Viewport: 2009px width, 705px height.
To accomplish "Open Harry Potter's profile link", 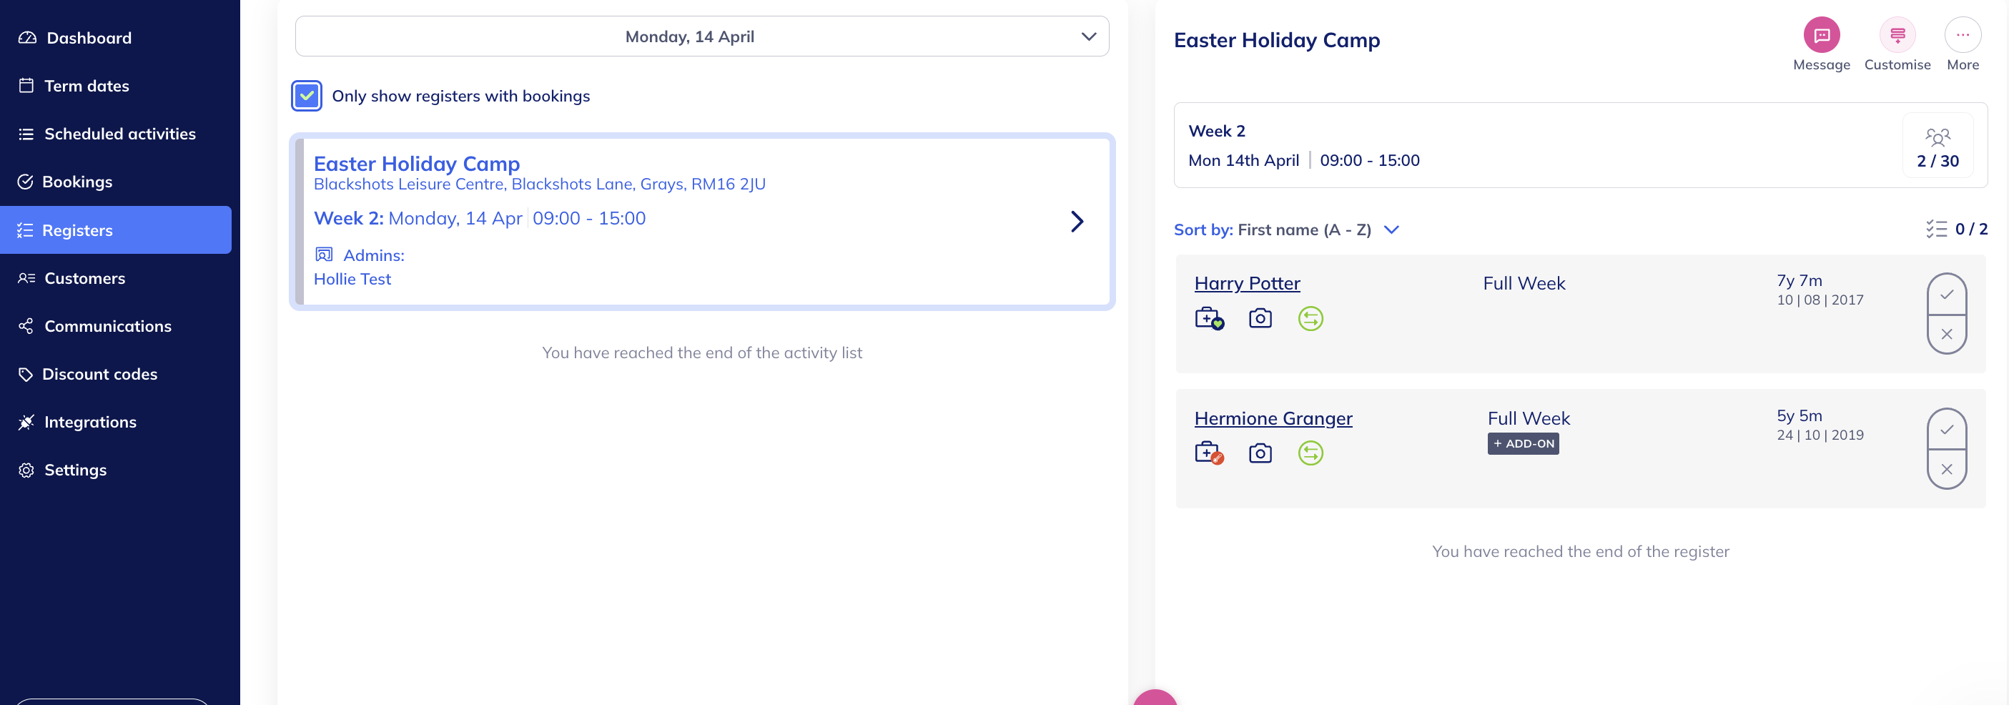I will pyautogui.click(x=1246, y=283).
